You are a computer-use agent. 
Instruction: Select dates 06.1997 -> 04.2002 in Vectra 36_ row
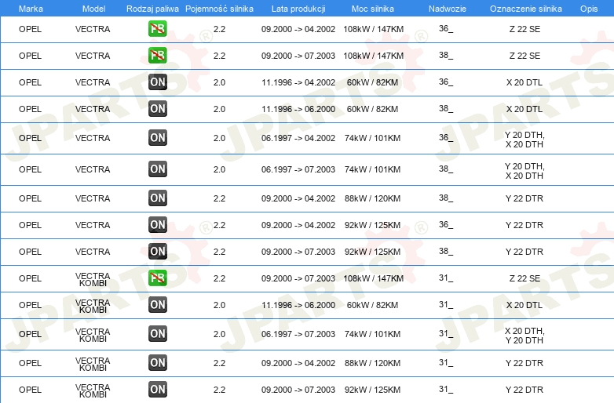point(298,138)
